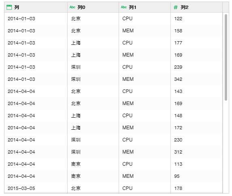Click the # numeric-type icon beside 列2
Image resolution: width=232 pixels, height=196 pixels.
[x=175, y=7]
